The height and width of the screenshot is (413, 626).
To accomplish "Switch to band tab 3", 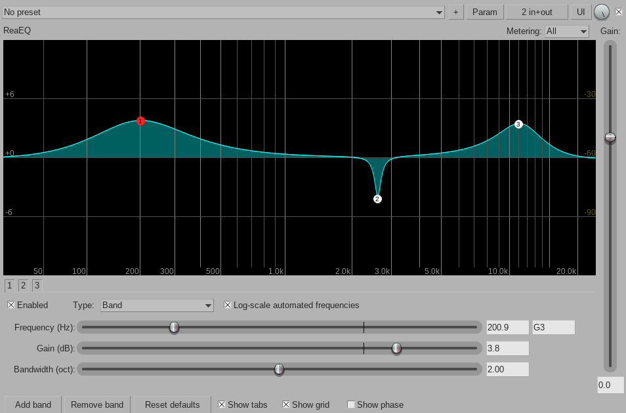I will [x=37, y=285].
